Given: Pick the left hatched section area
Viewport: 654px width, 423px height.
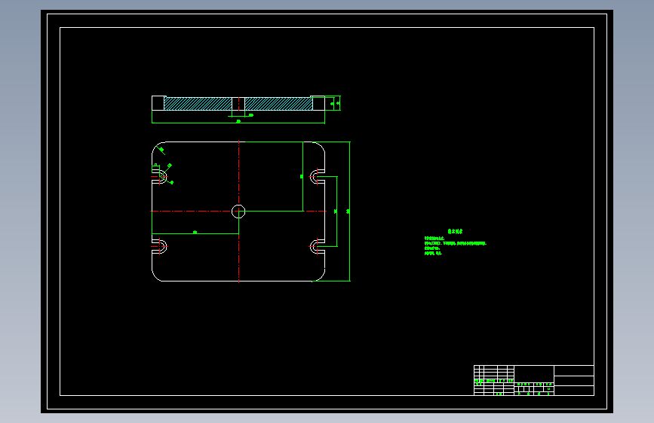Looking at the screenshot, I should pos(198,104).
